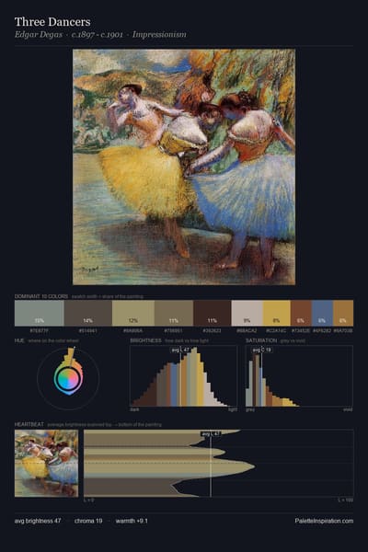This screenshot has height=552, width=368.
Task: Click the 'dark' axis label under Brightness
Action: pyautogui.click(x=134, y=409)
